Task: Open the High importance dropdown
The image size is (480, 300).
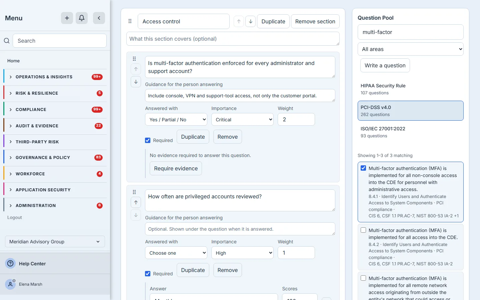Action: pos(242,253)
